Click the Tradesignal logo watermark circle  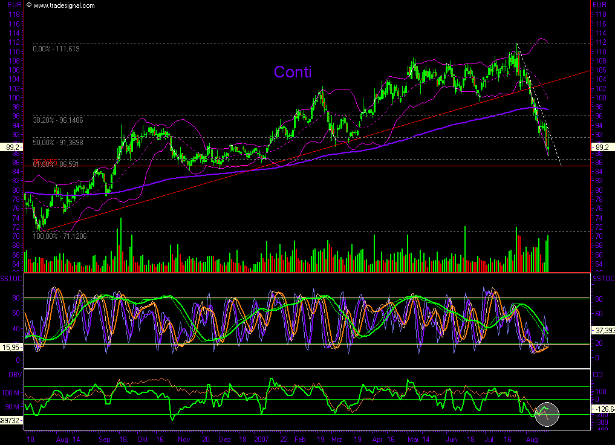pyautogui.click(x=547, y=414)
